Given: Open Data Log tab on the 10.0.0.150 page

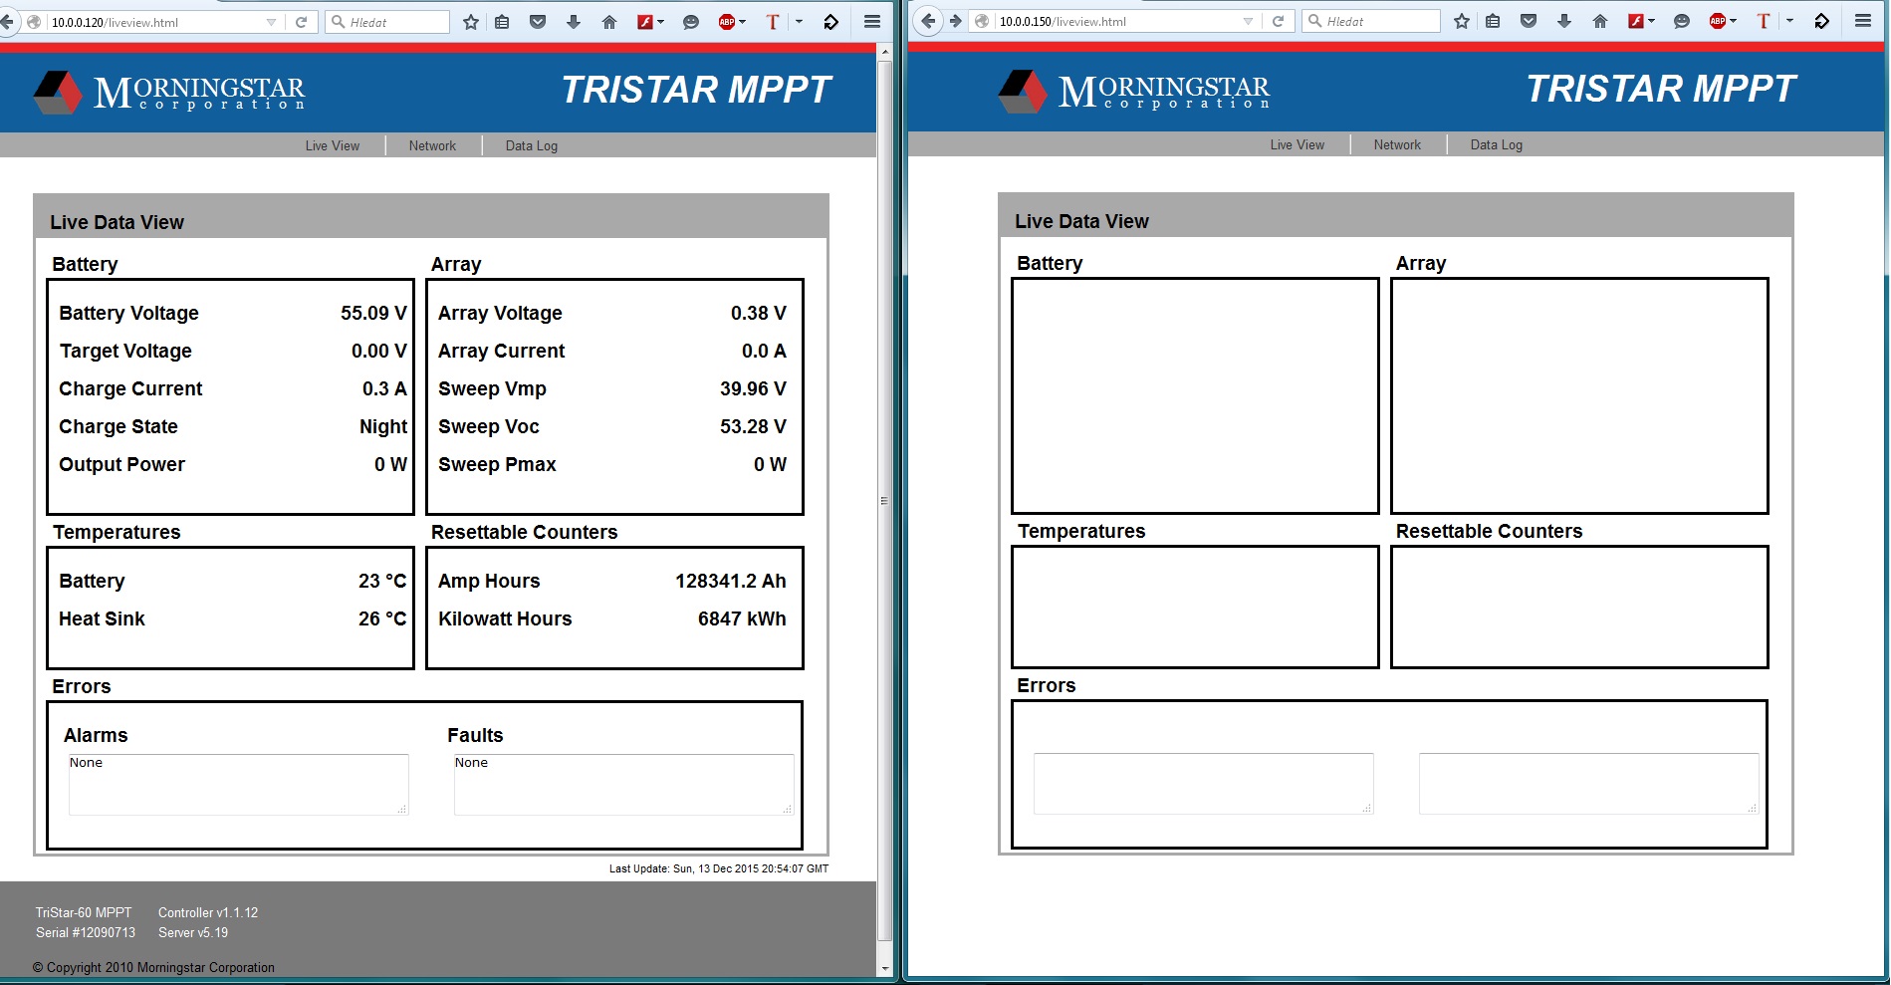Looking at the screenshot, I should pyautogui.click(x=1497, y=144).
